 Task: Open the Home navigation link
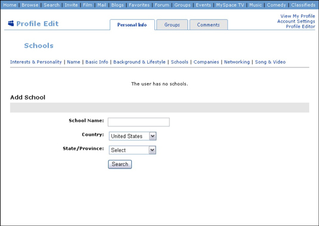tap(10, 5)
